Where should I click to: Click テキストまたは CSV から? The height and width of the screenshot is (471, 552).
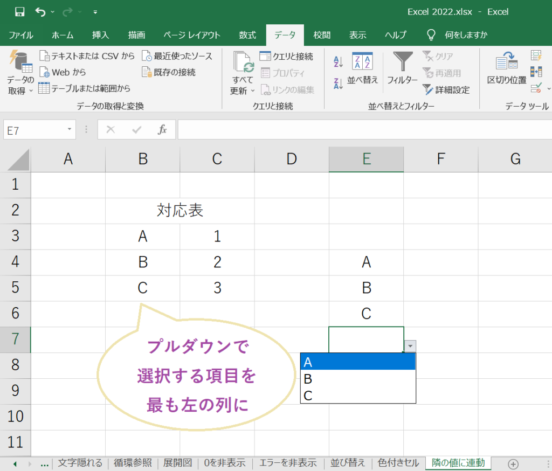coord(87,56)
